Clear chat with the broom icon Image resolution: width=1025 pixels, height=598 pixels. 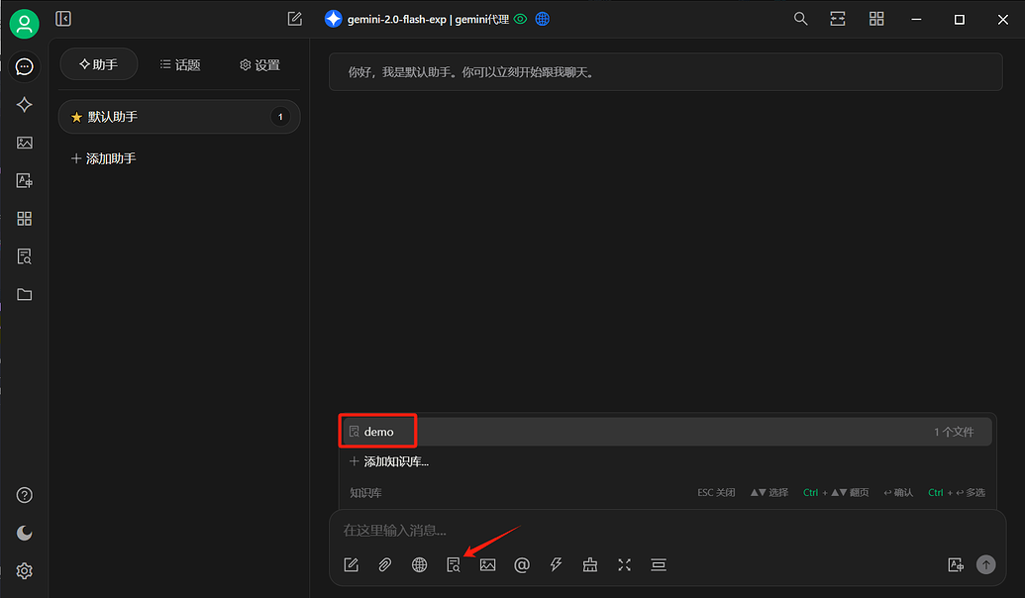[590, 564]
